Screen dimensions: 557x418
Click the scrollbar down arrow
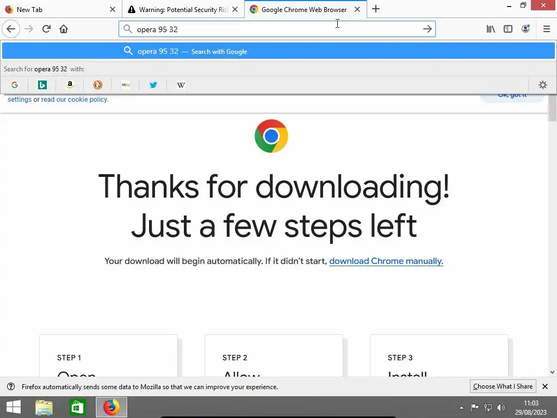point(553,372)
